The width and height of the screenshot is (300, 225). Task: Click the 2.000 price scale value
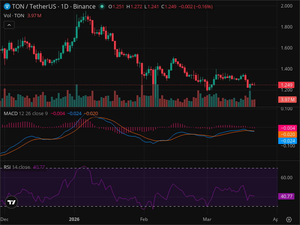(x=286, y=6)
